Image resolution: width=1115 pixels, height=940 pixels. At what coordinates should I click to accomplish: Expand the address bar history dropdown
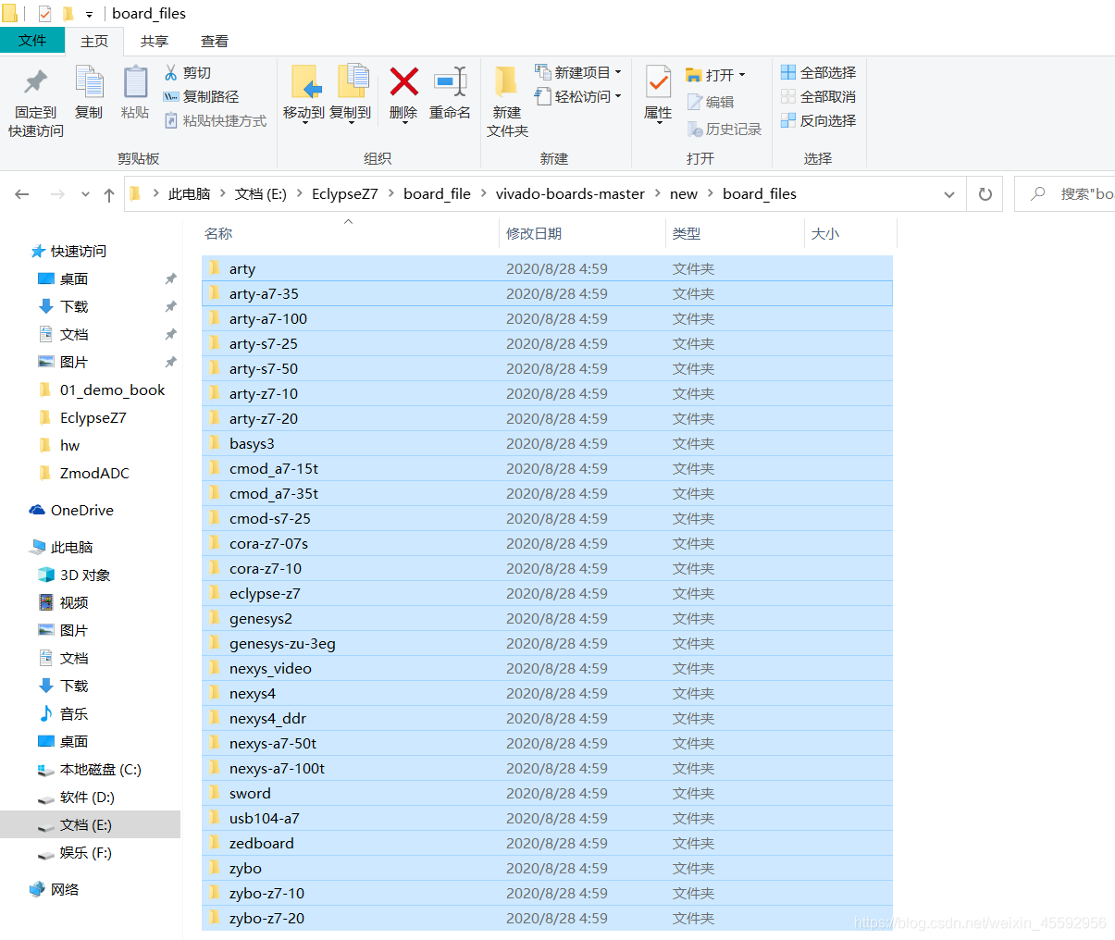948,194
